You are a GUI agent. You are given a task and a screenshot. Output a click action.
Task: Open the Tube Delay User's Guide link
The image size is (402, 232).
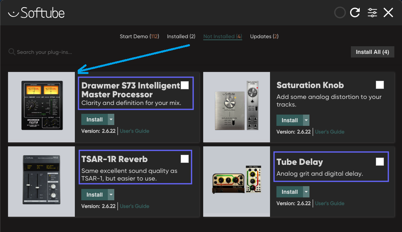pos(330,203)
